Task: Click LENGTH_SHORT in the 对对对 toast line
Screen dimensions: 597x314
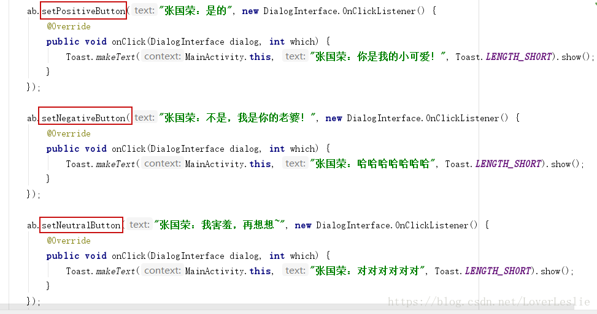Action: click(498, 271)
